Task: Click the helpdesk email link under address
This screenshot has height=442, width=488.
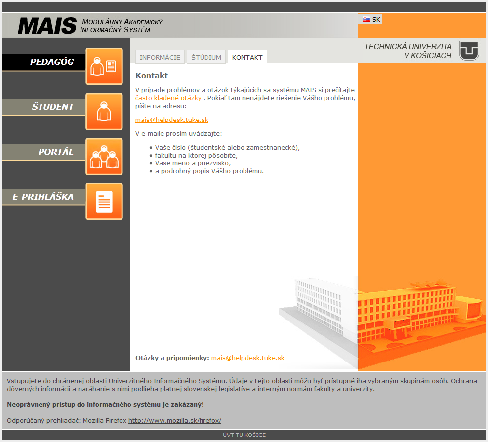Action: 172,120
